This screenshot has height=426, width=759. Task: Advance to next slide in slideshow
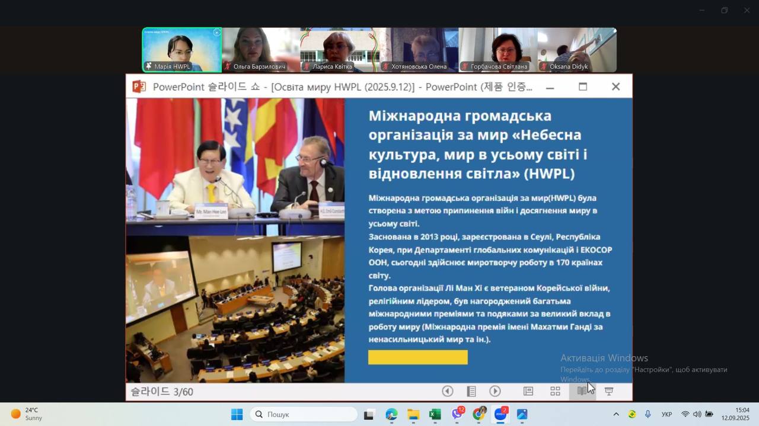coord(495,391)
